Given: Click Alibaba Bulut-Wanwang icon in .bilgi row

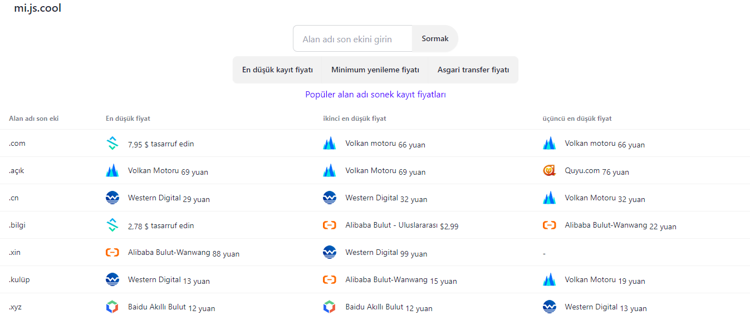Looking at the screenshot, I should pos(550,225).
